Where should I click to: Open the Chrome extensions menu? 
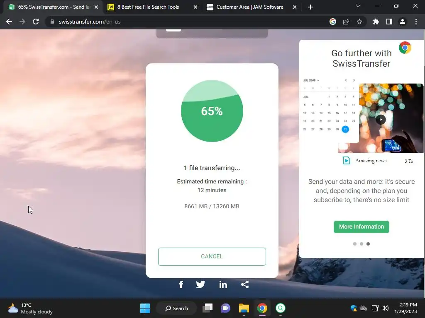[376, 22]
